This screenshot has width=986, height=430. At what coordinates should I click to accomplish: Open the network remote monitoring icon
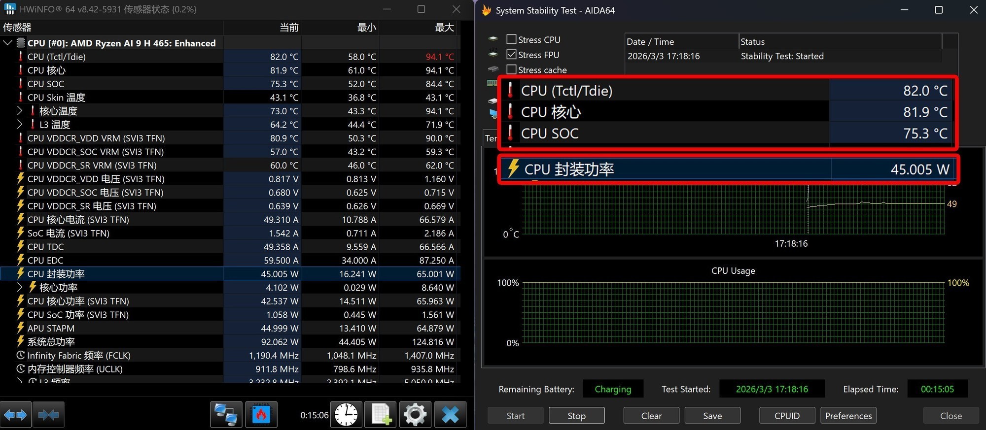[226, 415]
